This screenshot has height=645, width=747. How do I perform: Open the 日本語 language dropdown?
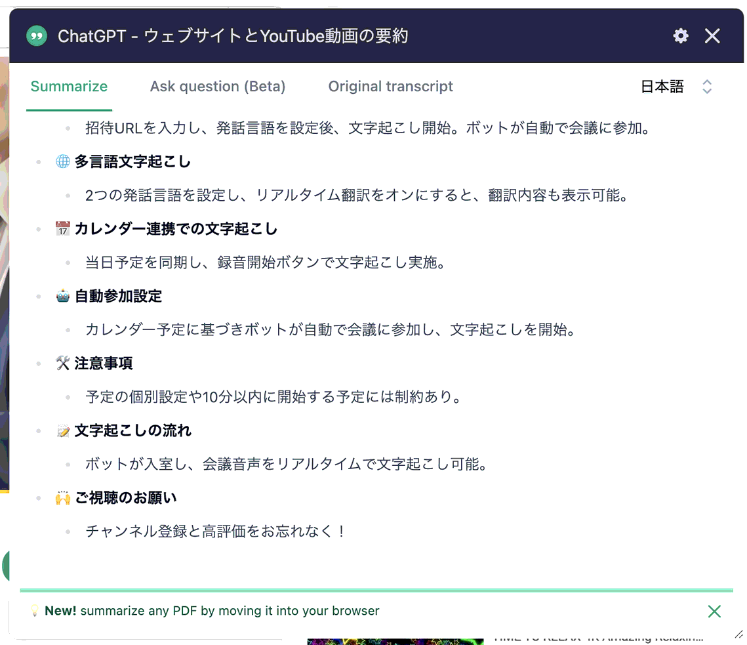[x=676, y=87]
